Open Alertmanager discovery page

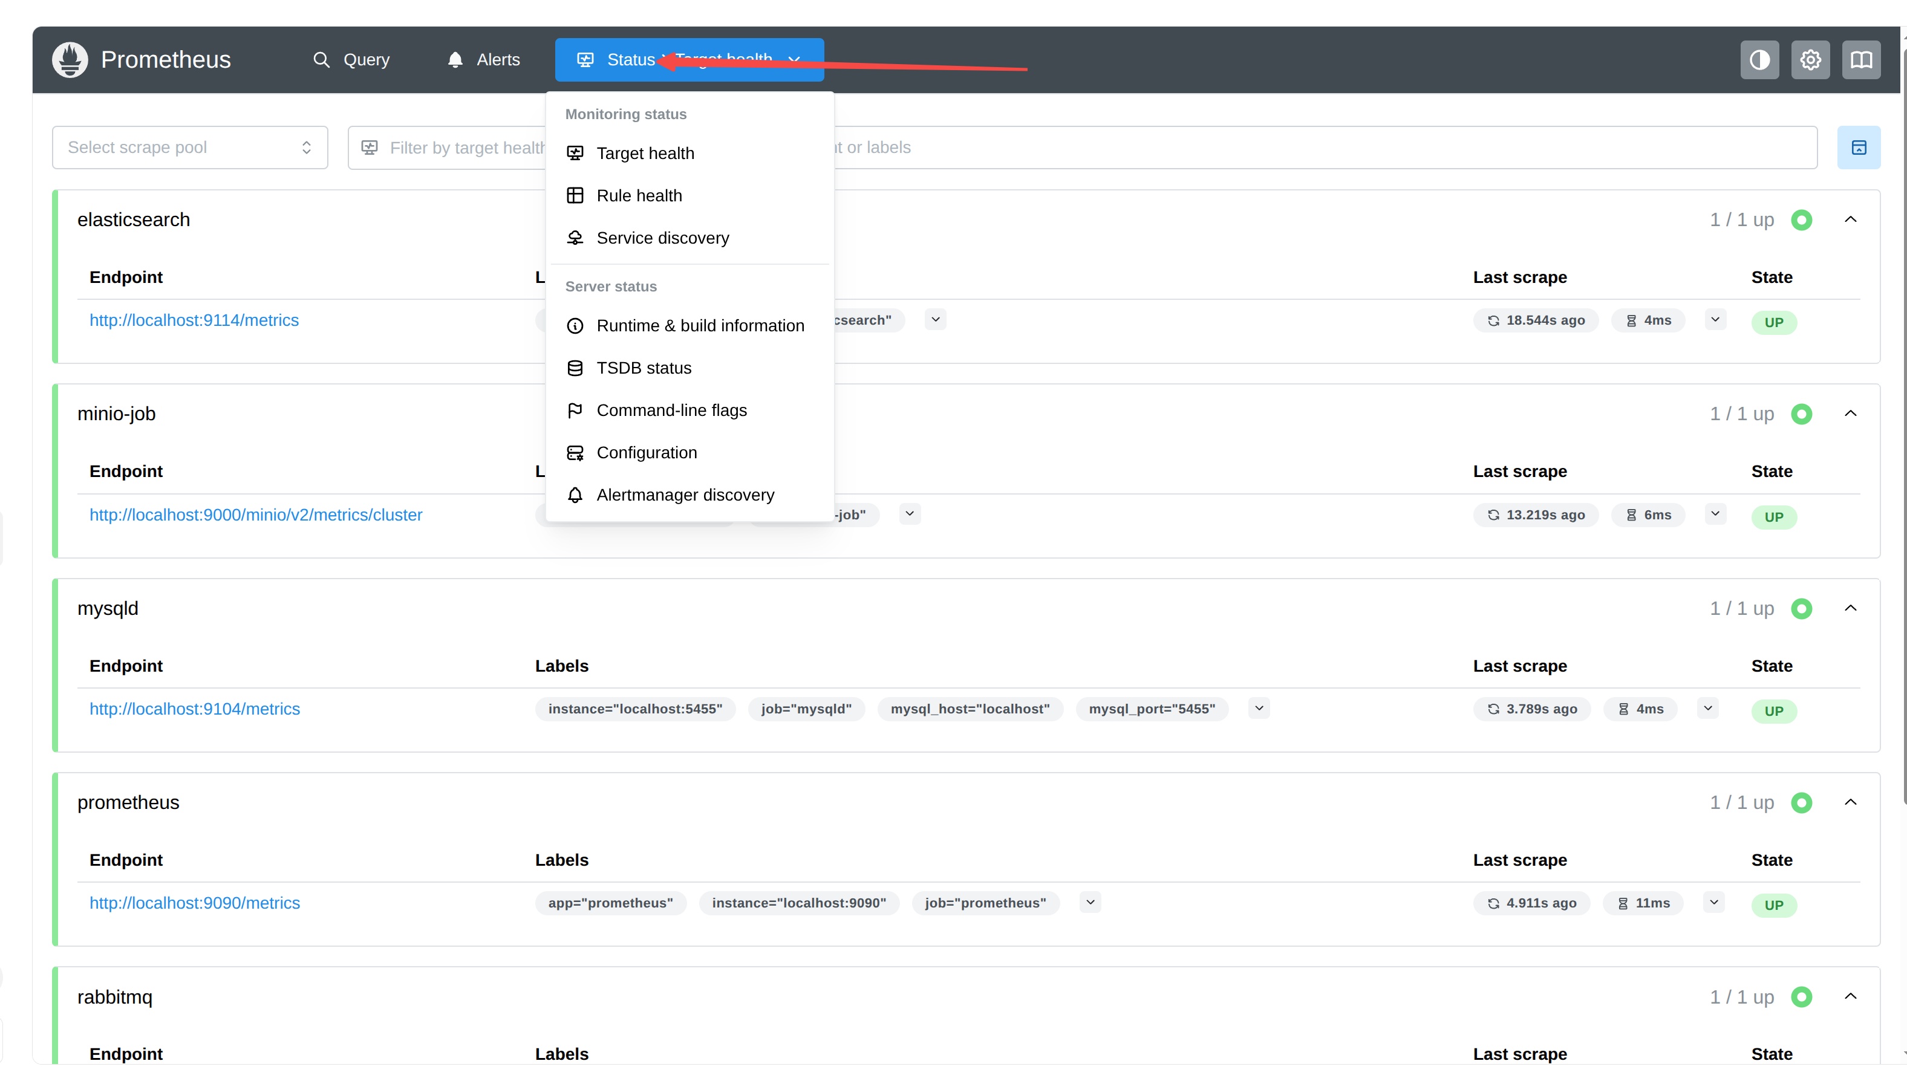[x=689, y=496]
